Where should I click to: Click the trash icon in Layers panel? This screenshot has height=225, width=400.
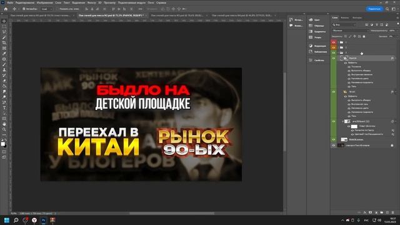click(393, 212)
